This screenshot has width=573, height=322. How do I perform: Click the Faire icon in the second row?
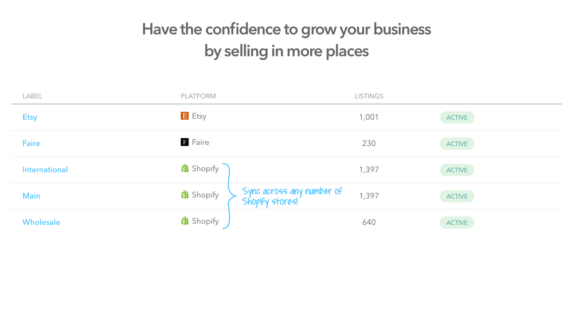pyautogui.click(x=184, y=142)
